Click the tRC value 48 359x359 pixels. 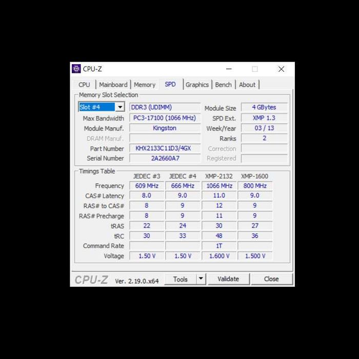click(219, 236)
